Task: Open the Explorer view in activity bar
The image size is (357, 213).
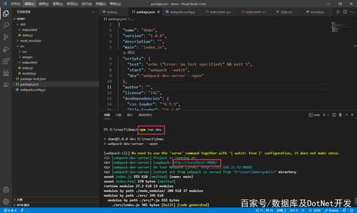Action: coord(6,13)
